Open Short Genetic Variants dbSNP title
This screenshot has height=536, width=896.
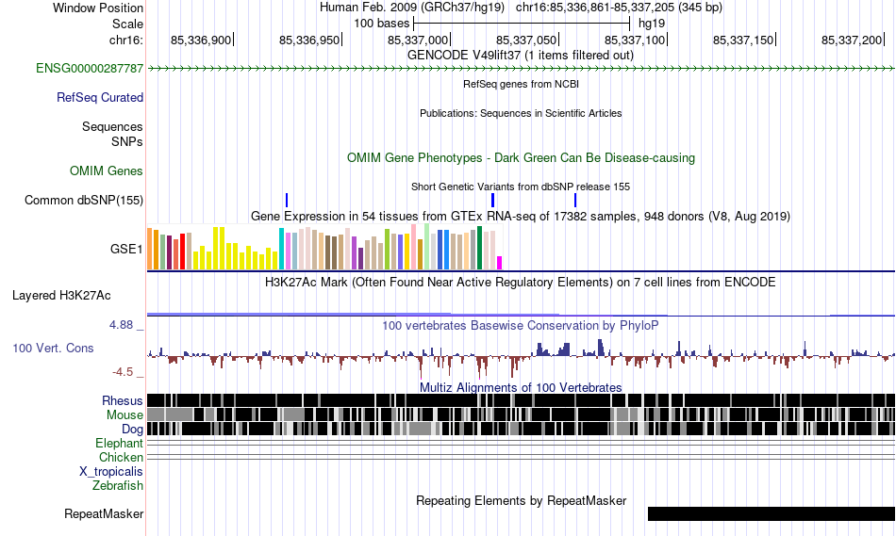[521, 187]
